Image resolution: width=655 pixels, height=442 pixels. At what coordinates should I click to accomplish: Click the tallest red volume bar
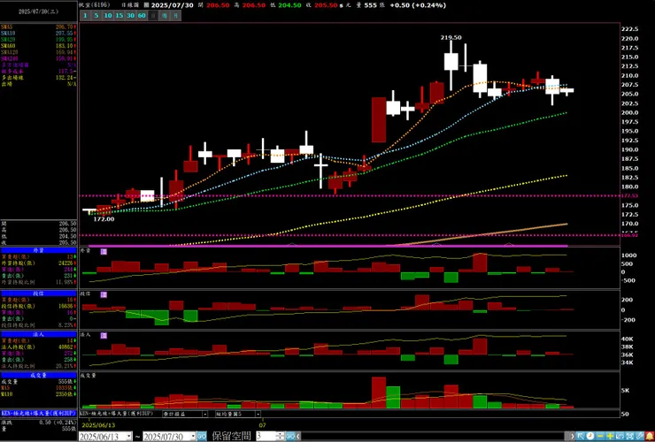[379, 392]
